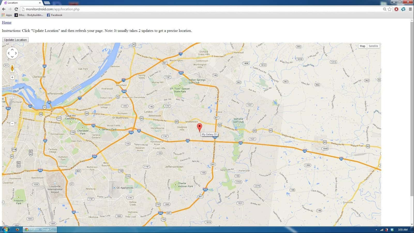The image size is (414, 233).
Task: Click the Clarksville label on the map
Action: [x=39, y=77]
